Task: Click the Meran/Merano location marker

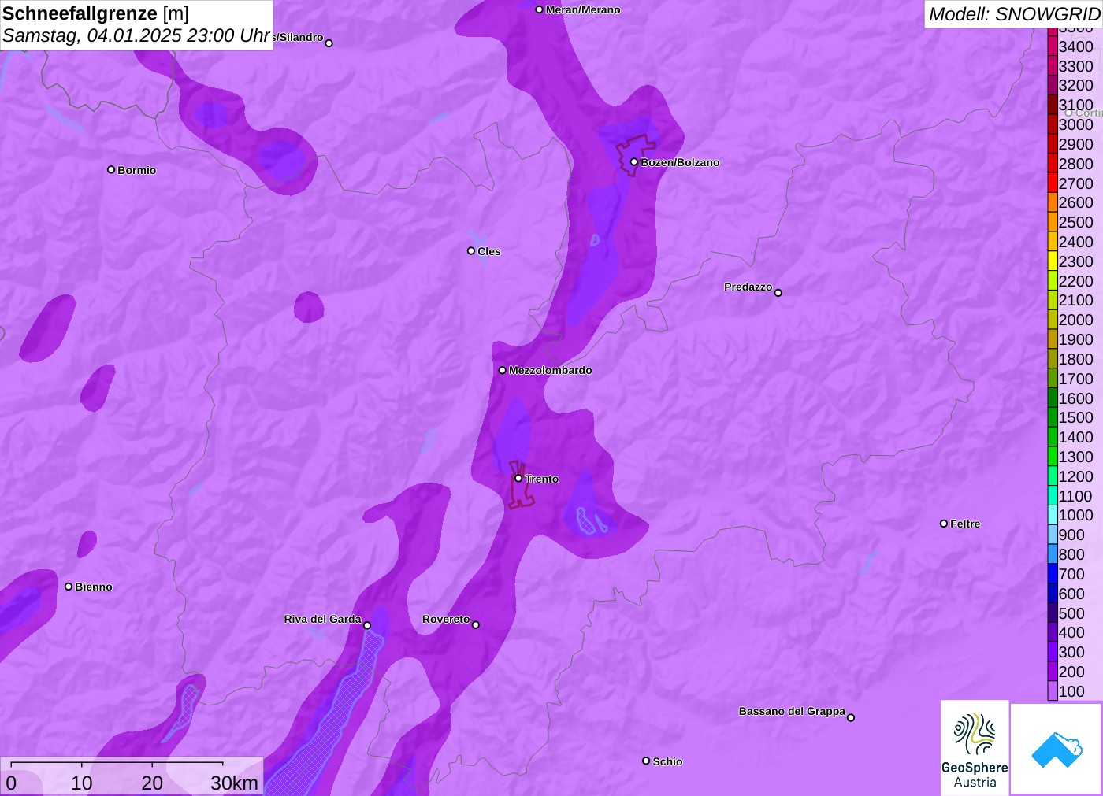Action: 539,9
